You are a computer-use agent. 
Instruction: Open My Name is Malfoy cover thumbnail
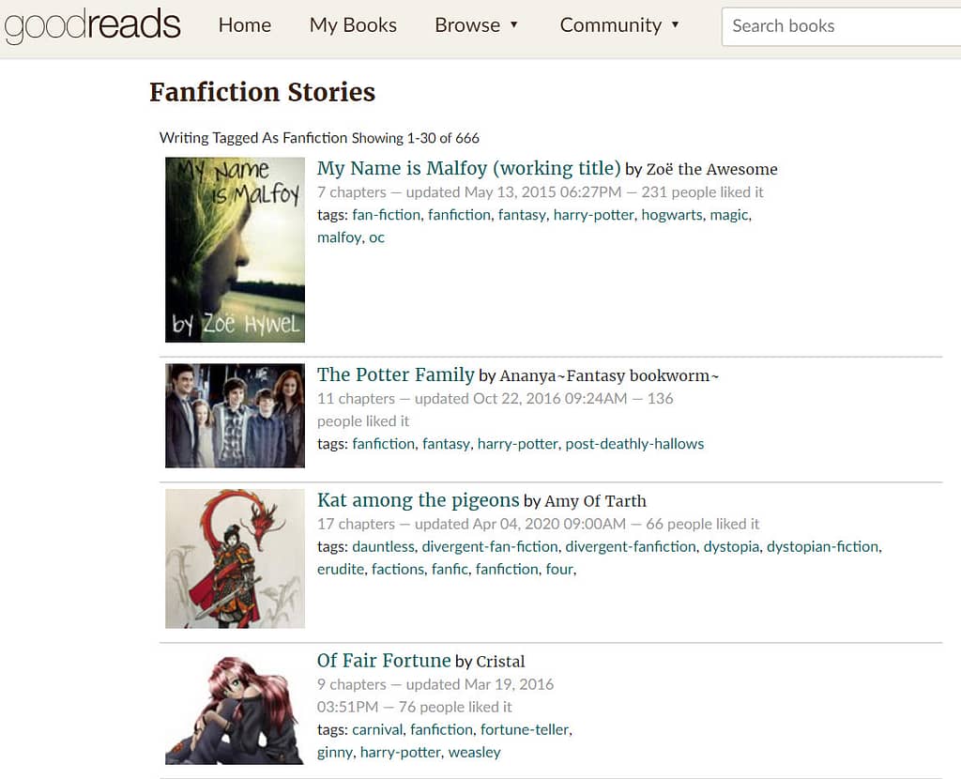[x=235, y=250]
